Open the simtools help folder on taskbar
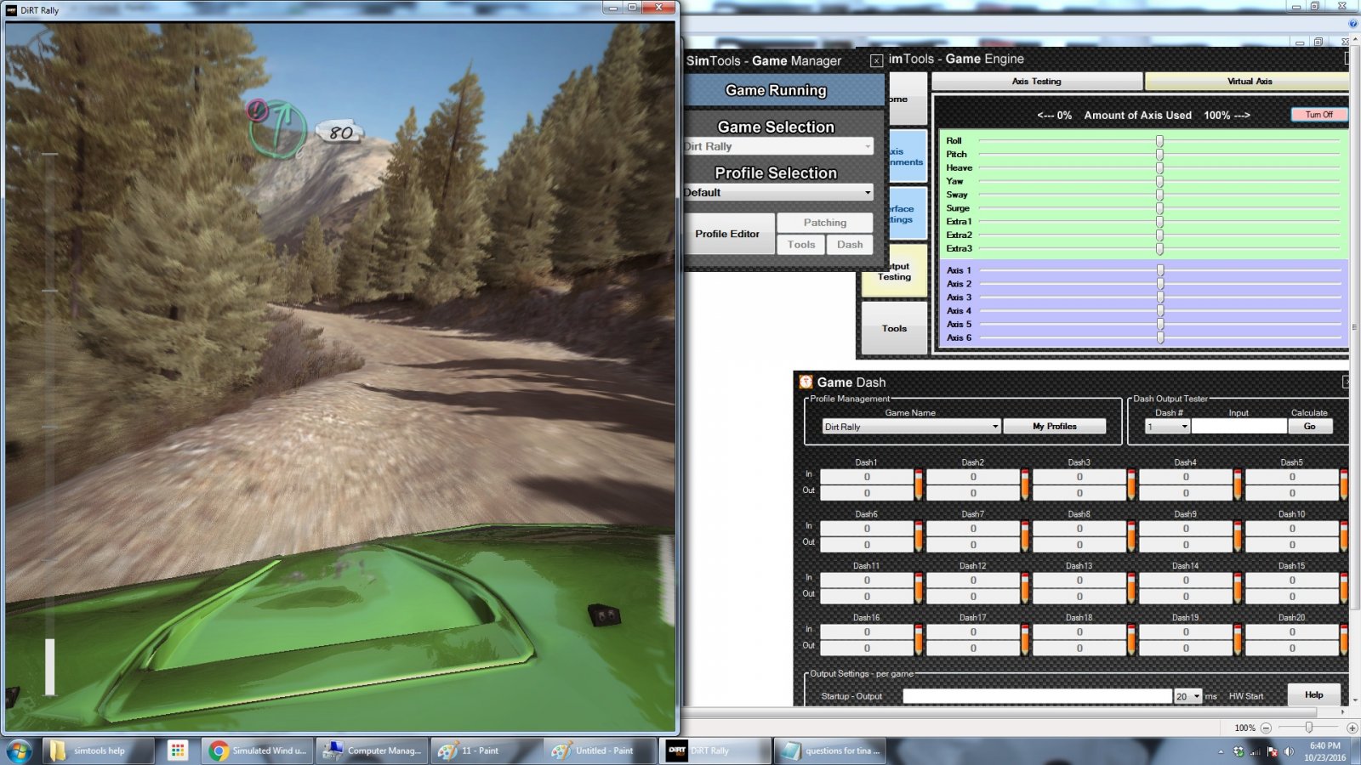Screen dimensions: 1361x765 click(99, 751)
